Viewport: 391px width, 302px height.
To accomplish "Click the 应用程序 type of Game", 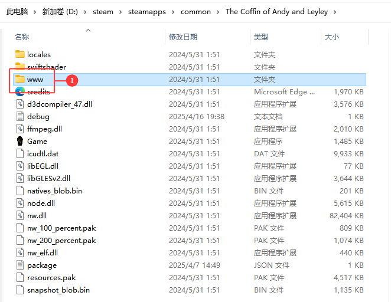I will [x=268, y=141].
